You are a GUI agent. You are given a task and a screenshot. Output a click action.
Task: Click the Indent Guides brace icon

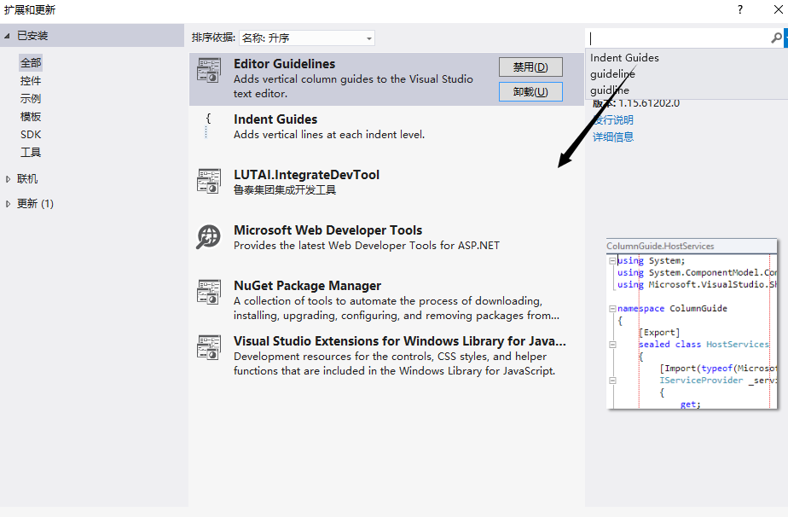click(x=208, y=125)
